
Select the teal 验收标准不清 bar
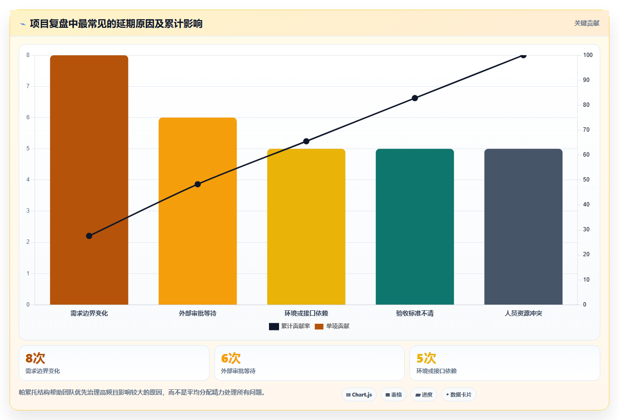pos(415,227)
